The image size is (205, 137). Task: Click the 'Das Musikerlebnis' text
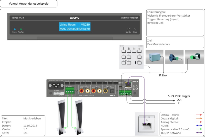click(x=158, y=44)
